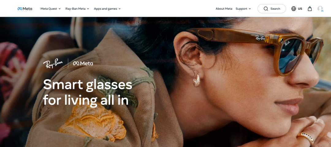Go to the About Meta page
Image resolution: width=331 pixels, height=147 pixels.
pyautogui.click(x=224, y=9)
